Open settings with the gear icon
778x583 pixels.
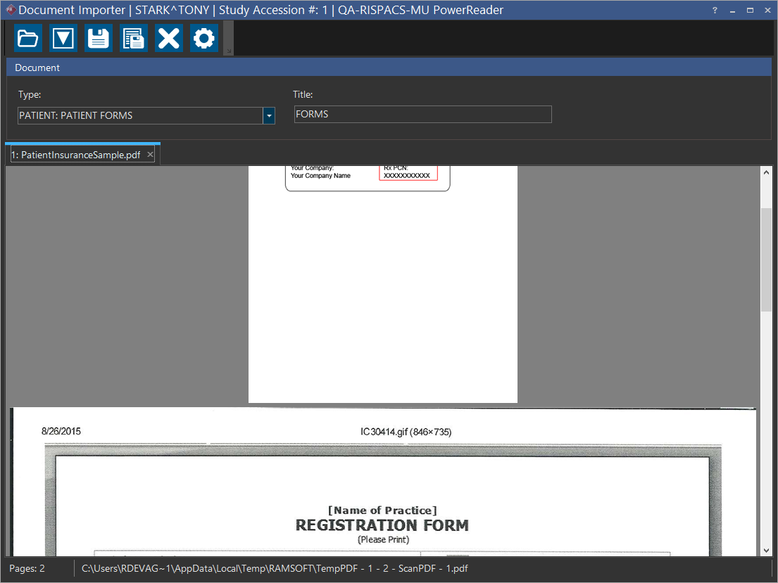tap(204, 38)
